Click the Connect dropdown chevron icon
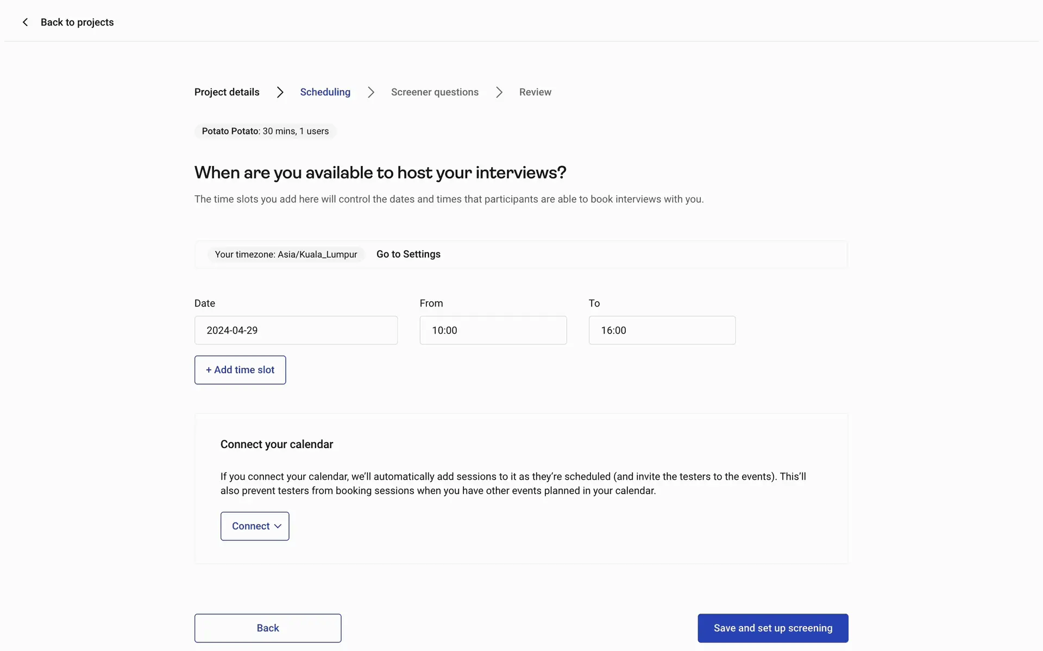The height and width of the screenshot is (651, 1043). pyautogui.click(x=278, y=526)
